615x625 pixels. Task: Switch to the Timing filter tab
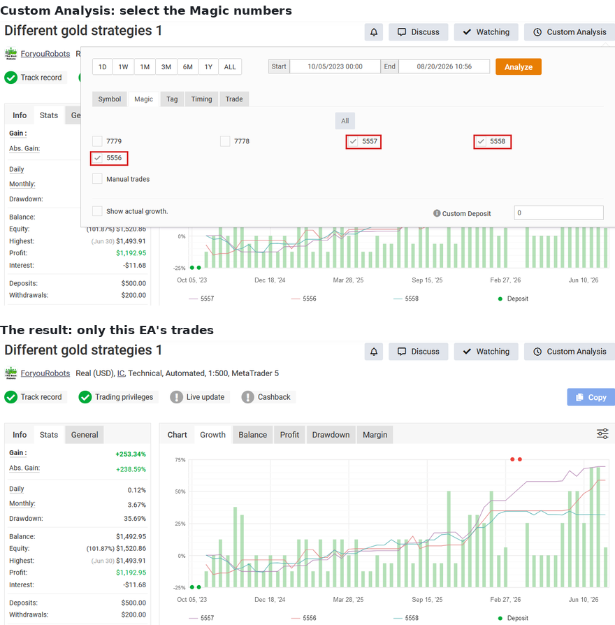[x=201, y=99]
